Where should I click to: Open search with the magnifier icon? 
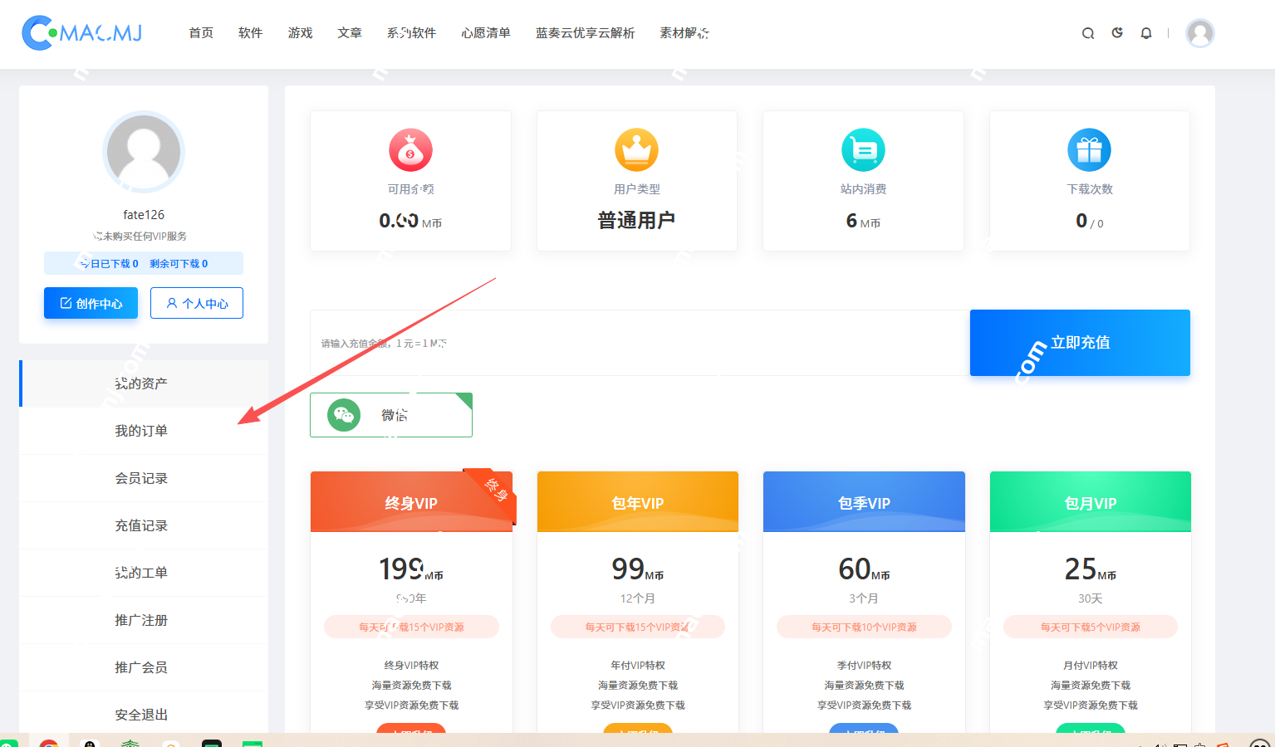(1088, 33)
